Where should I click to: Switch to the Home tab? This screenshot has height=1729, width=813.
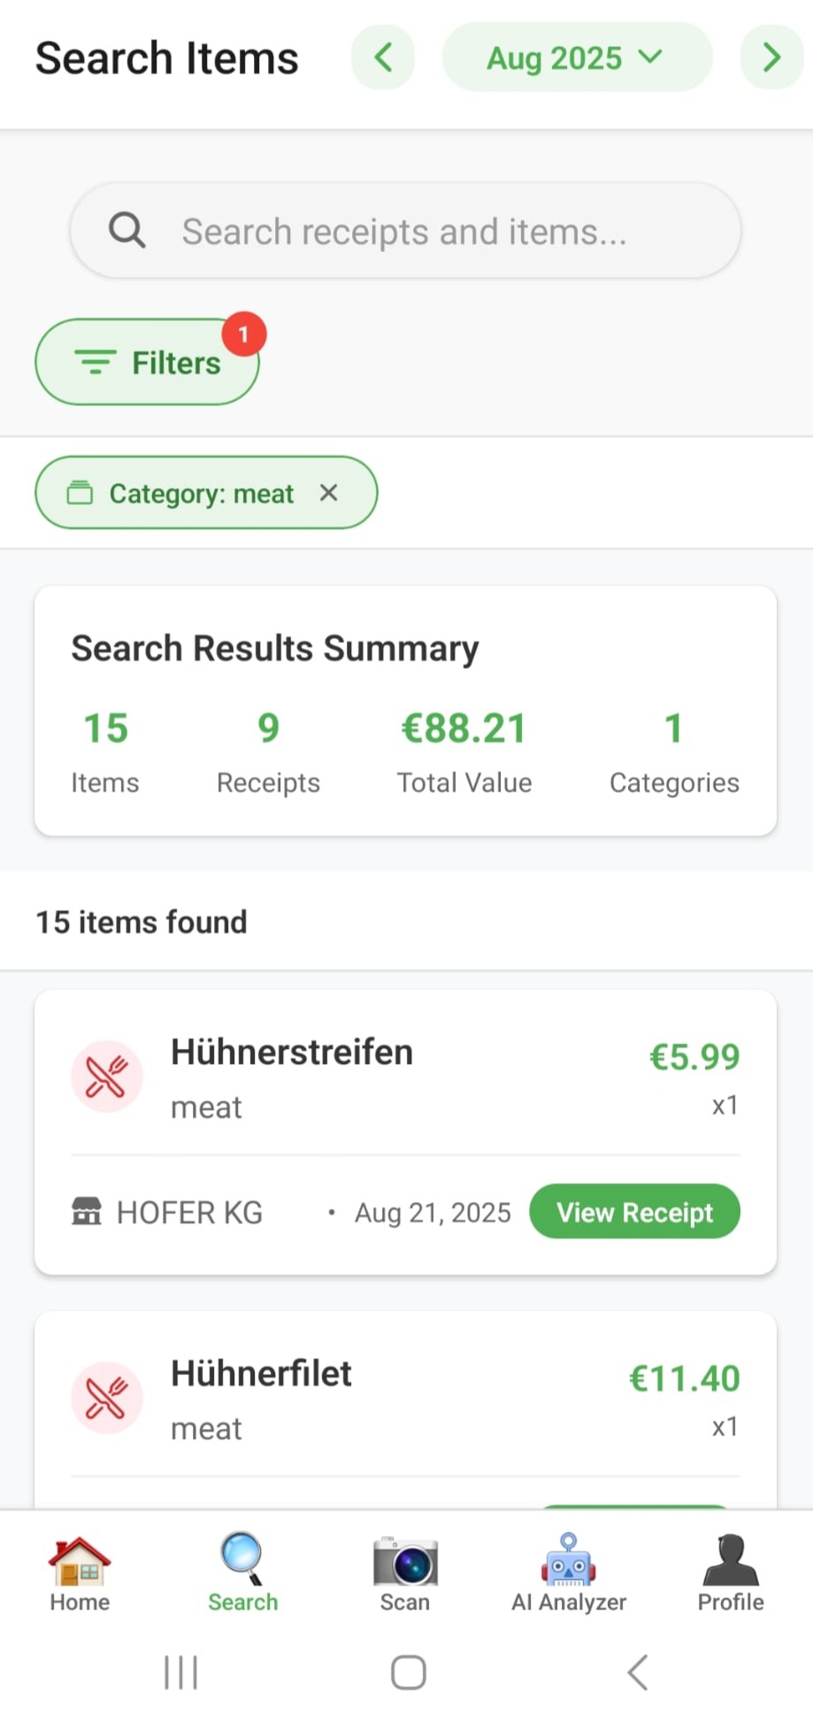point(80,1575)
